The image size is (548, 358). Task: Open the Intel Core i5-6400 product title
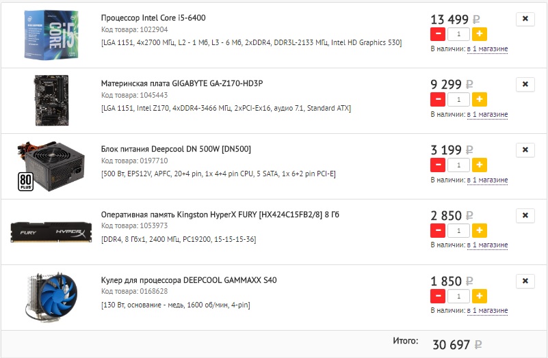click(x=153, y=18)
